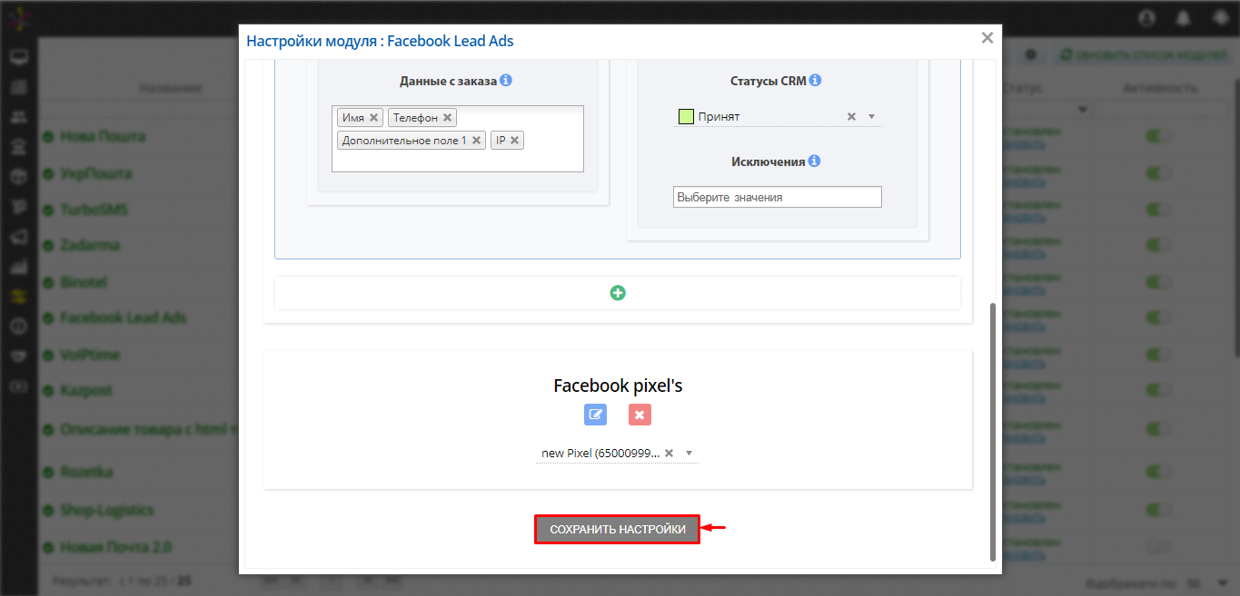
Task: Open the Исключения values selector
Action: 778,197
